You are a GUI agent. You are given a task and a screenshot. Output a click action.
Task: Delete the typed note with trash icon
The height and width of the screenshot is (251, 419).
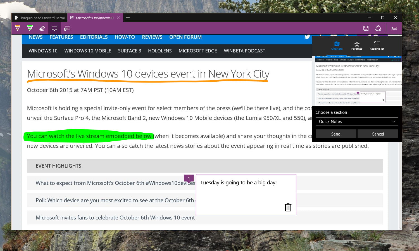click(x=288, y=207)
